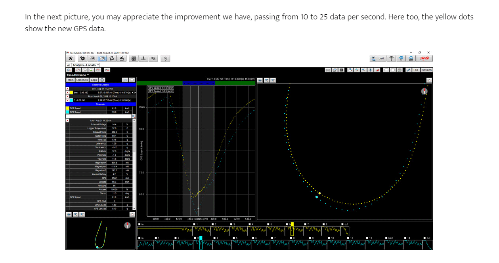499x263 pixels.
Task: Toggle the lap 8 checkbox in the yellow session strip
Action: tap(323, 224)
